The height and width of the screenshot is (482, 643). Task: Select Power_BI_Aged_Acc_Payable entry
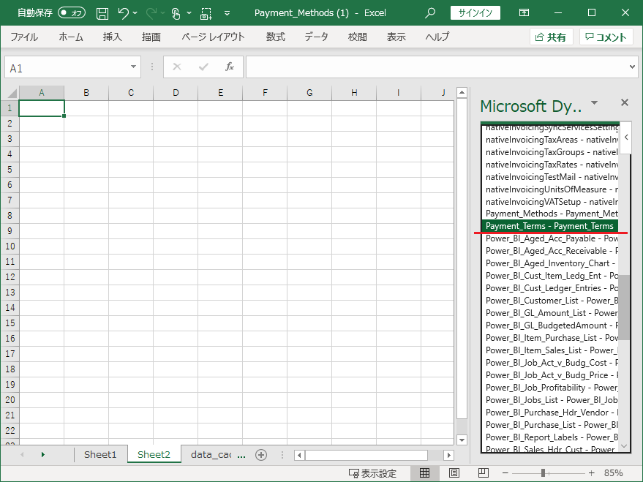549,238
